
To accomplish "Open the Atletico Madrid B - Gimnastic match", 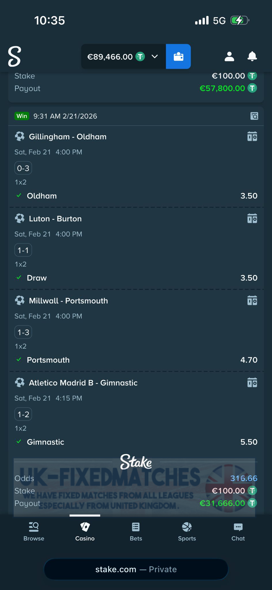I will click(x=83, y=383).
